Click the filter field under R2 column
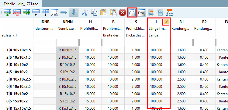228x110 pixels. pos(204,43)
